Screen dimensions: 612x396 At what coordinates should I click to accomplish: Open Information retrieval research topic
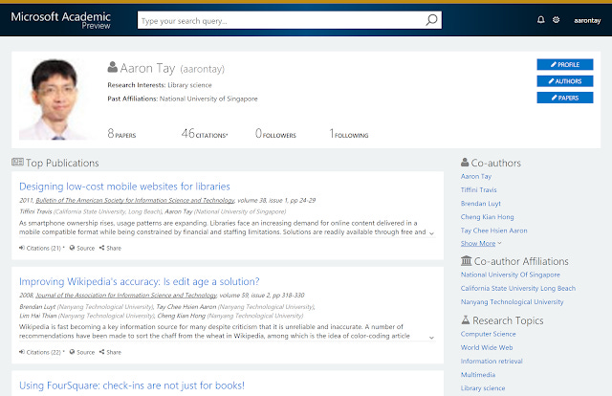click(x=492, y=362)
